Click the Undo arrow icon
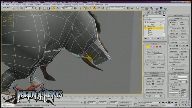192x108 pixels. point(4,8)
